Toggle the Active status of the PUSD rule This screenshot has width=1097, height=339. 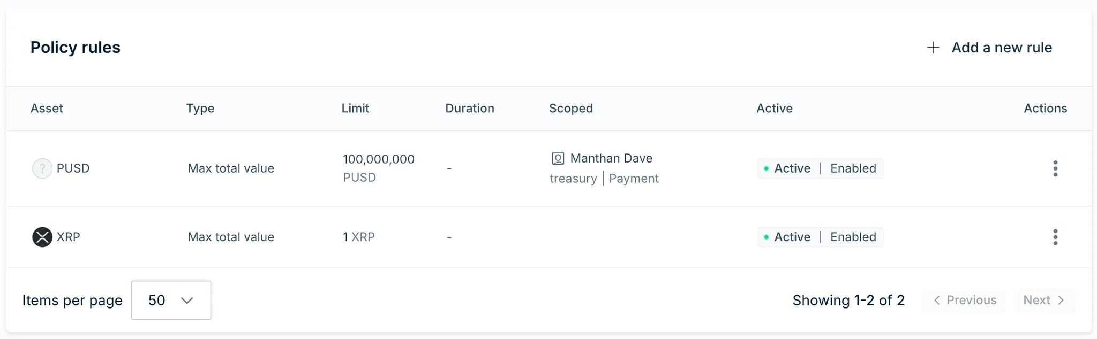[792, 168]
